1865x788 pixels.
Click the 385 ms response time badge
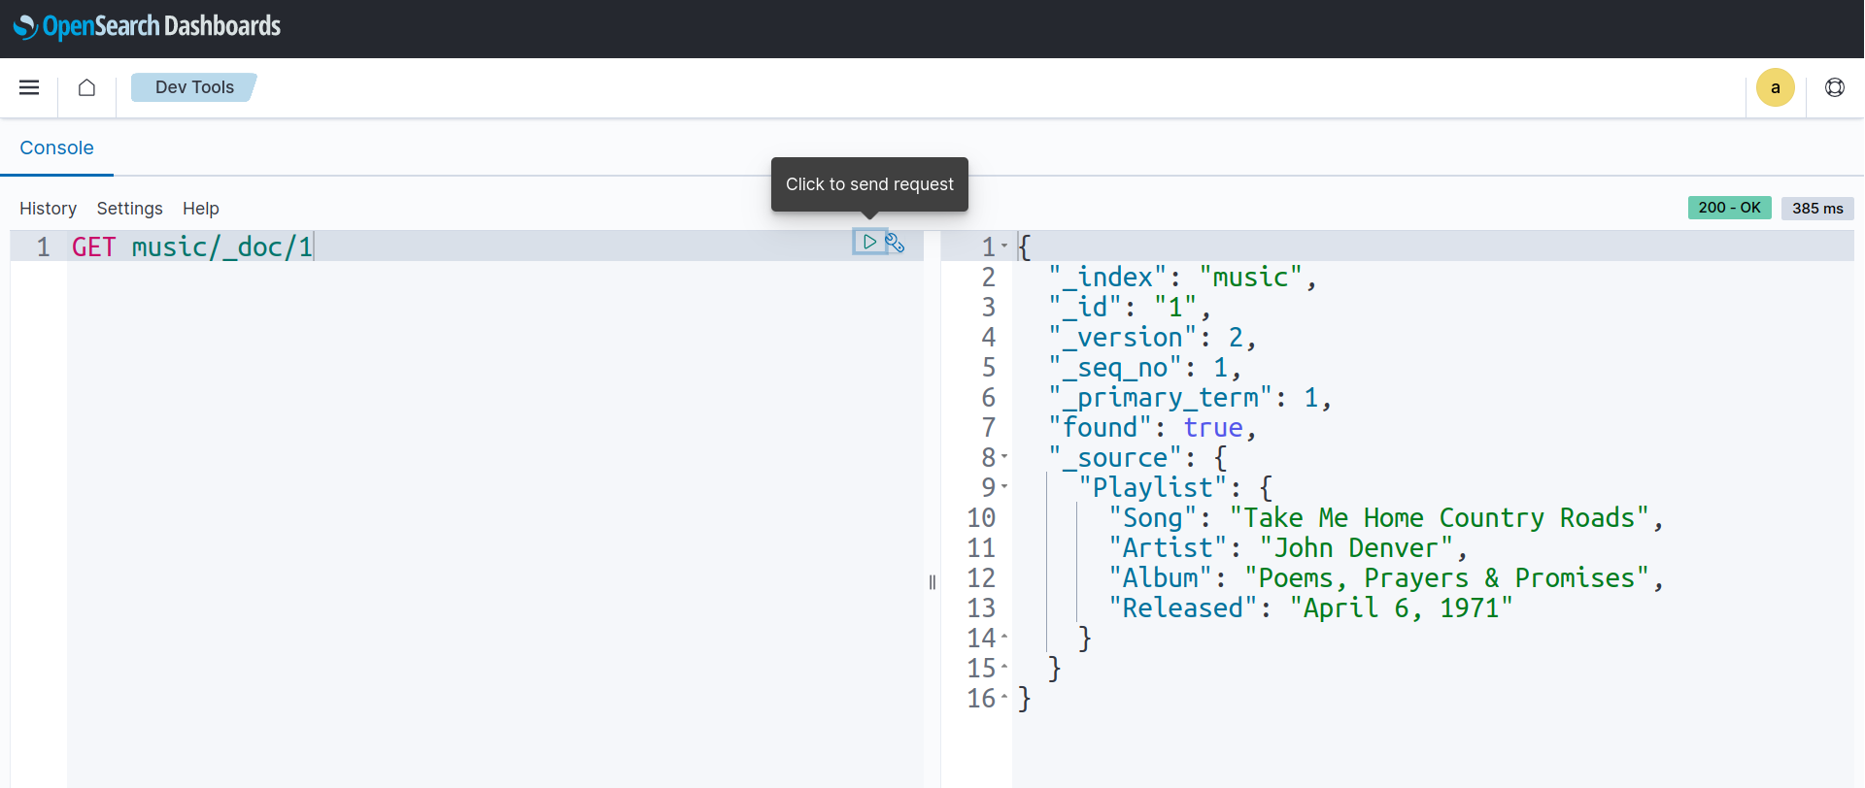pos(1816,208)
